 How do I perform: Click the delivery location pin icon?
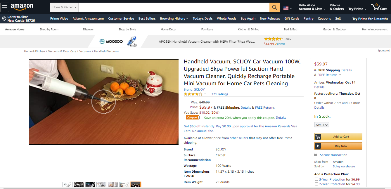pos(4,19)
